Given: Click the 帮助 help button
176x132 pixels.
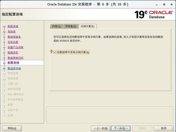Looking at the screenshot, I should click(x=12, y=128).
